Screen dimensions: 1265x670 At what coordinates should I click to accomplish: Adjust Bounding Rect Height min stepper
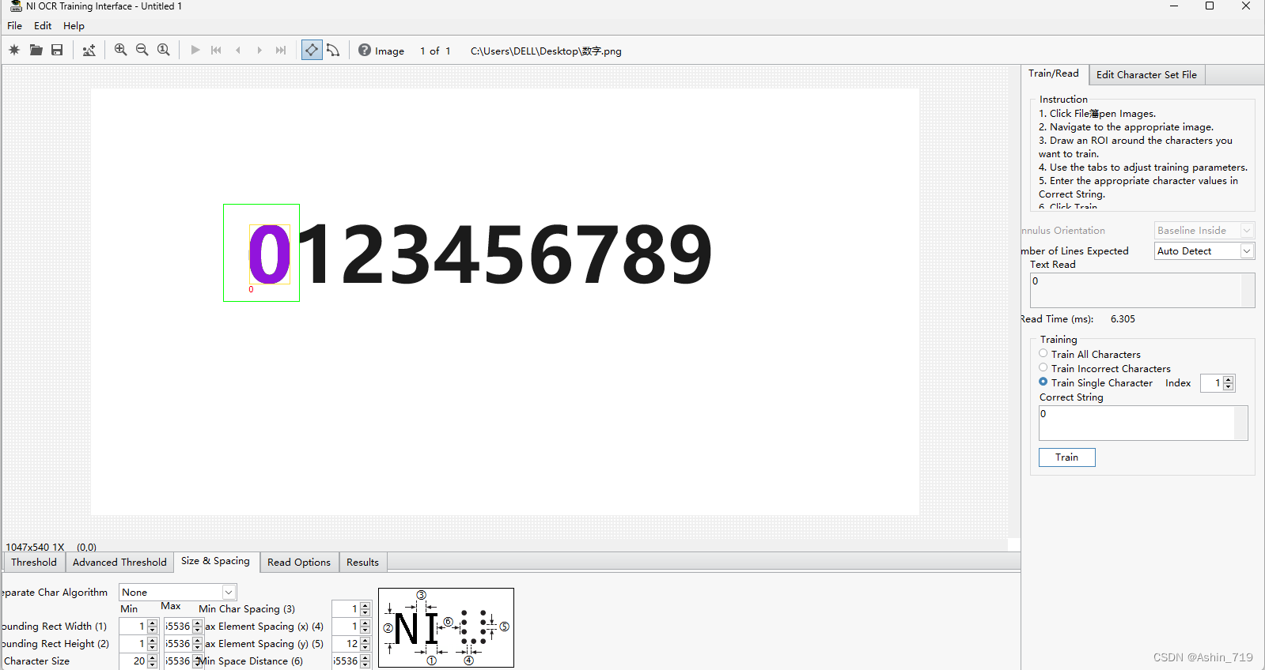coord(153,644)
